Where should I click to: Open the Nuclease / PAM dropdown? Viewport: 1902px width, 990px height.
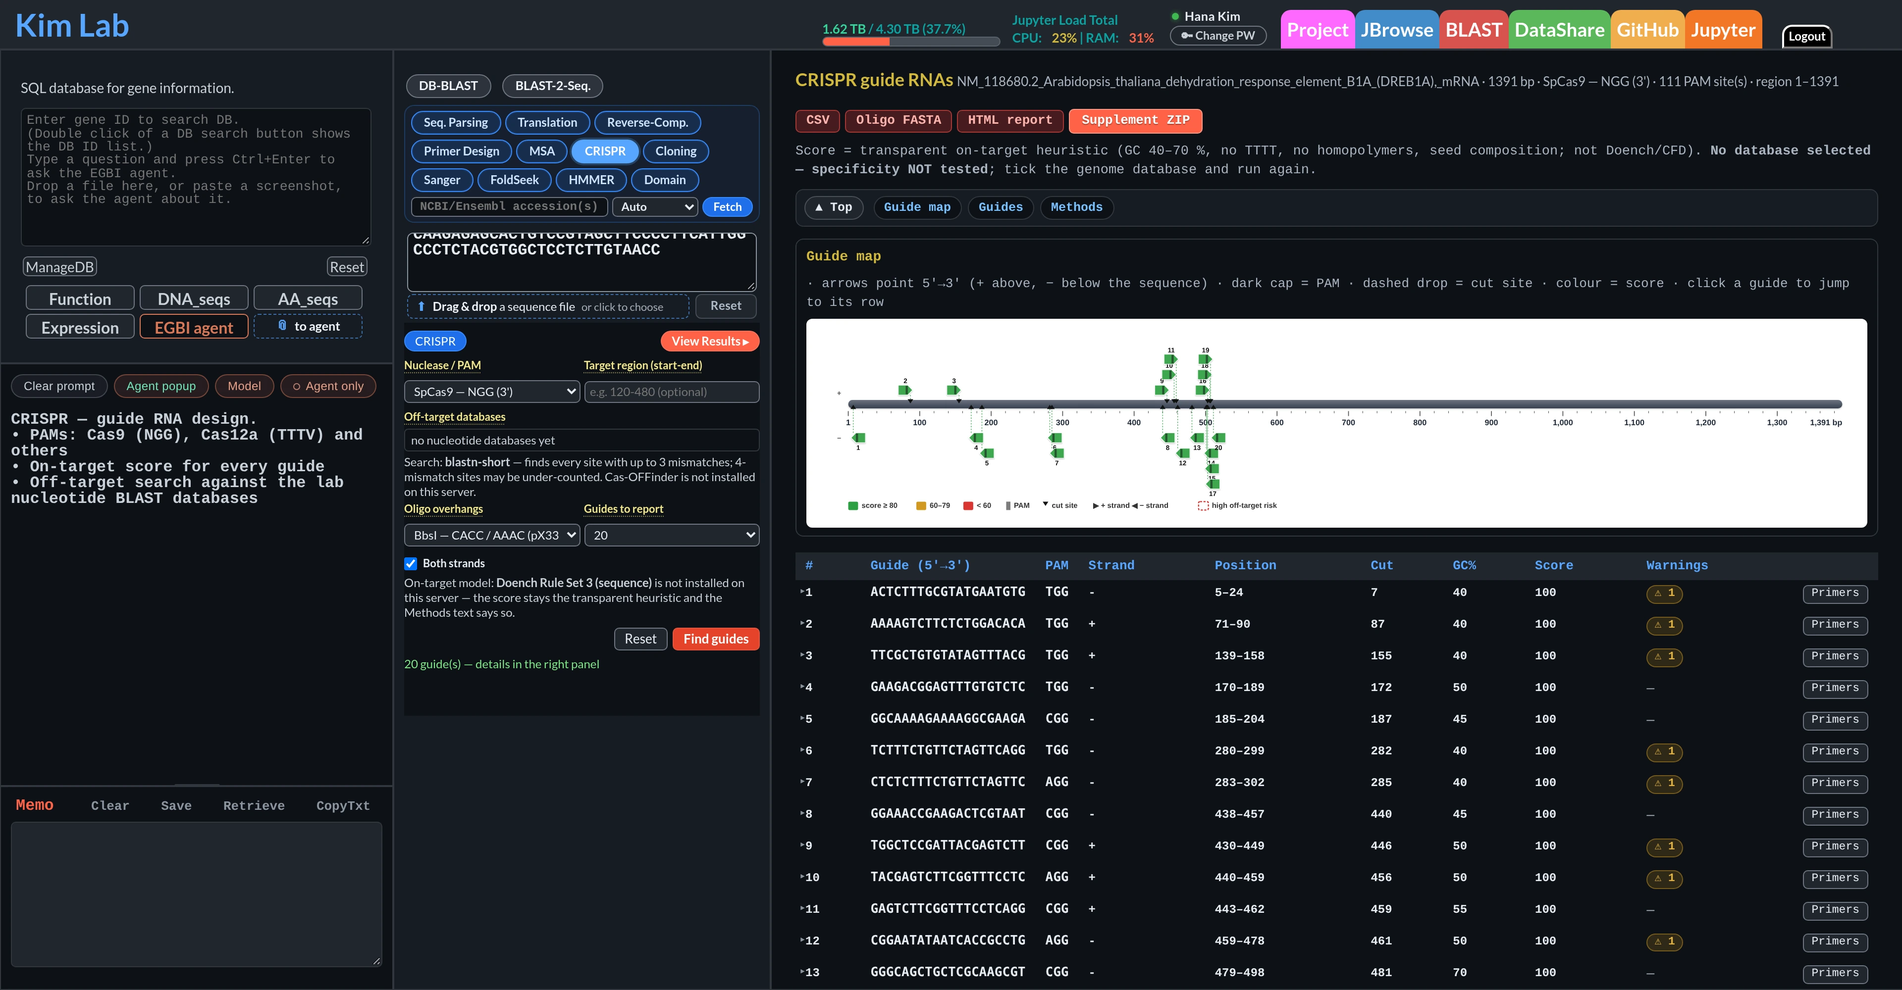[492, 392]
